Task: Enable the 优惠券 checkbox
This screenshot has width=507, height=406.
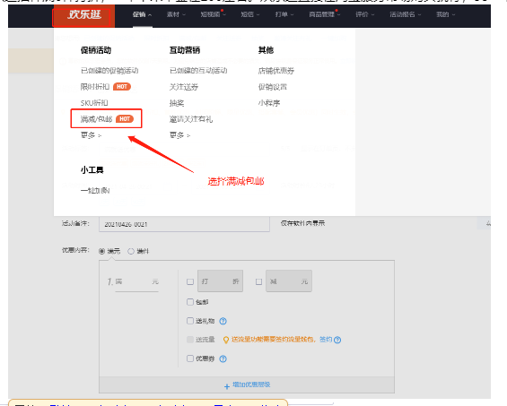Action: coord(190,358)
